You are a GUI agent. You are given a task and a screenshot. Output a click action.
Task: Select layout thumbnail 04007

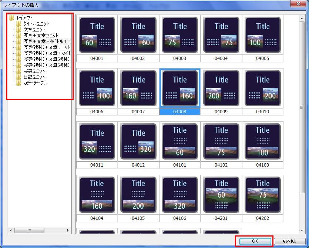pyautogui.click(x=138, y=88)
